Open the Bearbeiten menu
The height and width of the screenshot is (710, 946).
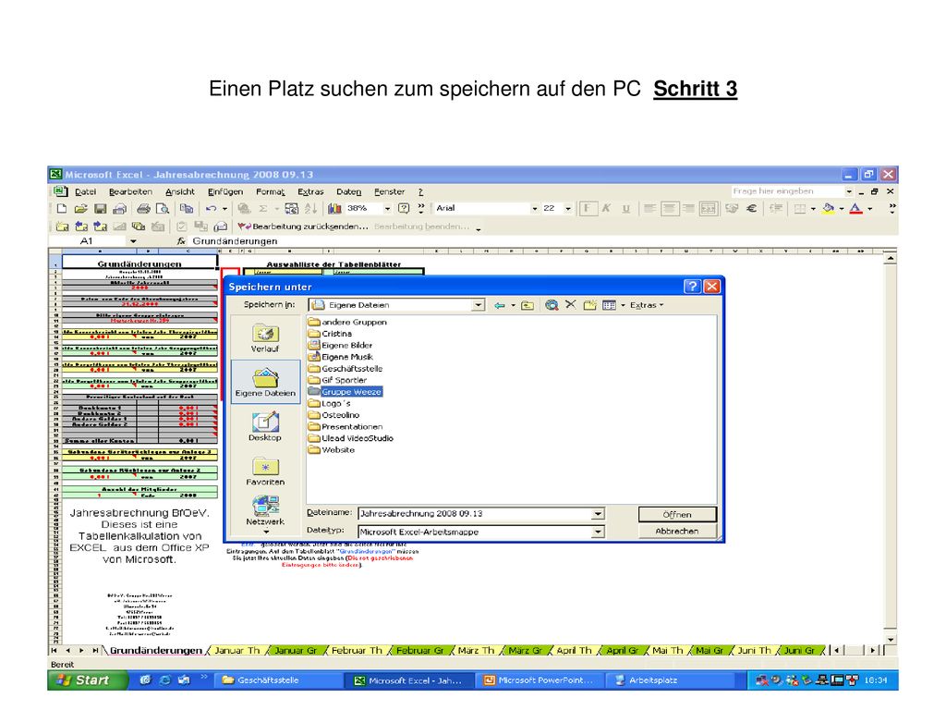point(130,191)
